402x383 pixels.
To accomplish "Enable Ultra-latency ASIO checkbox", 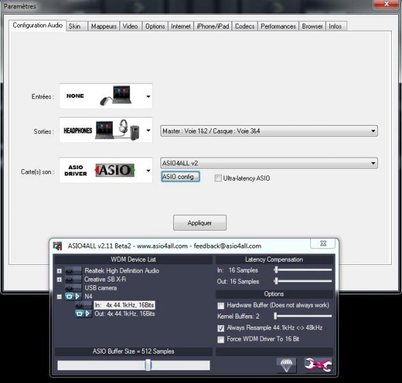I will [218, 178].
